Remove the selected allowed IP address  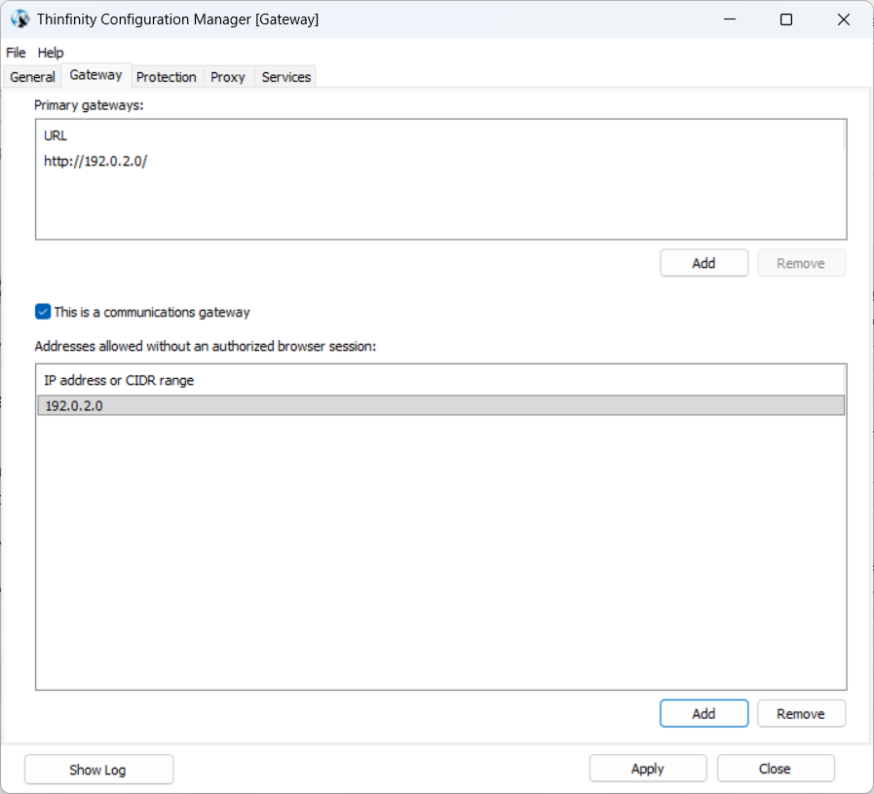pyautogui.click(x=801, y=714)
